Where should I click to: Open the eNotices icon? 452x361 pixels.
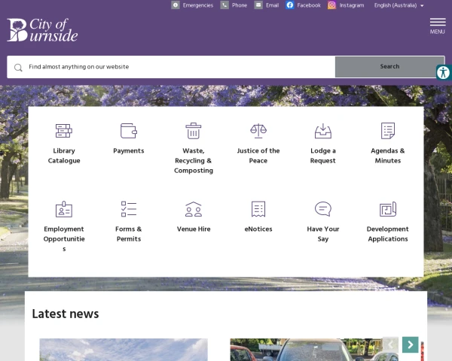[x=258, y=209]
